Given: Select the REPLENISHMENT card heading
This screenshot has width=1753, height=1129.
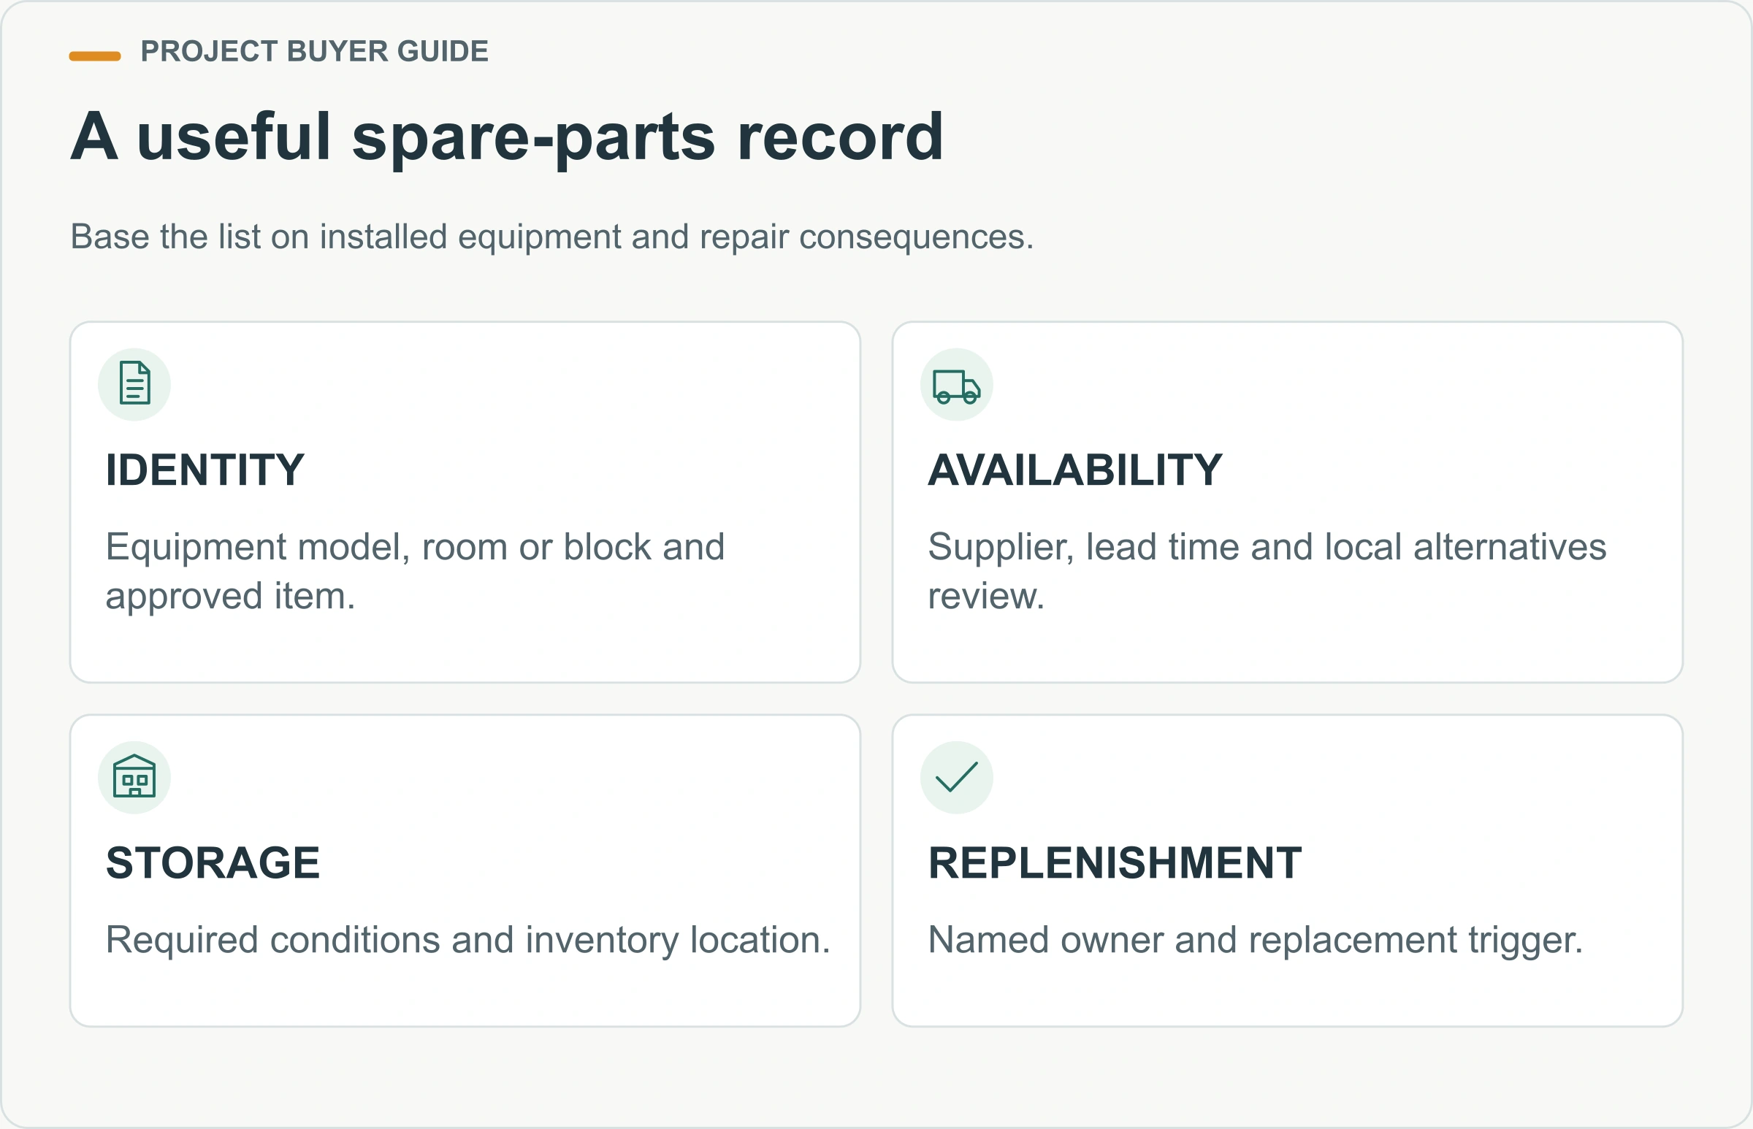Looking at the screenshot, I should click(1115, 862).
